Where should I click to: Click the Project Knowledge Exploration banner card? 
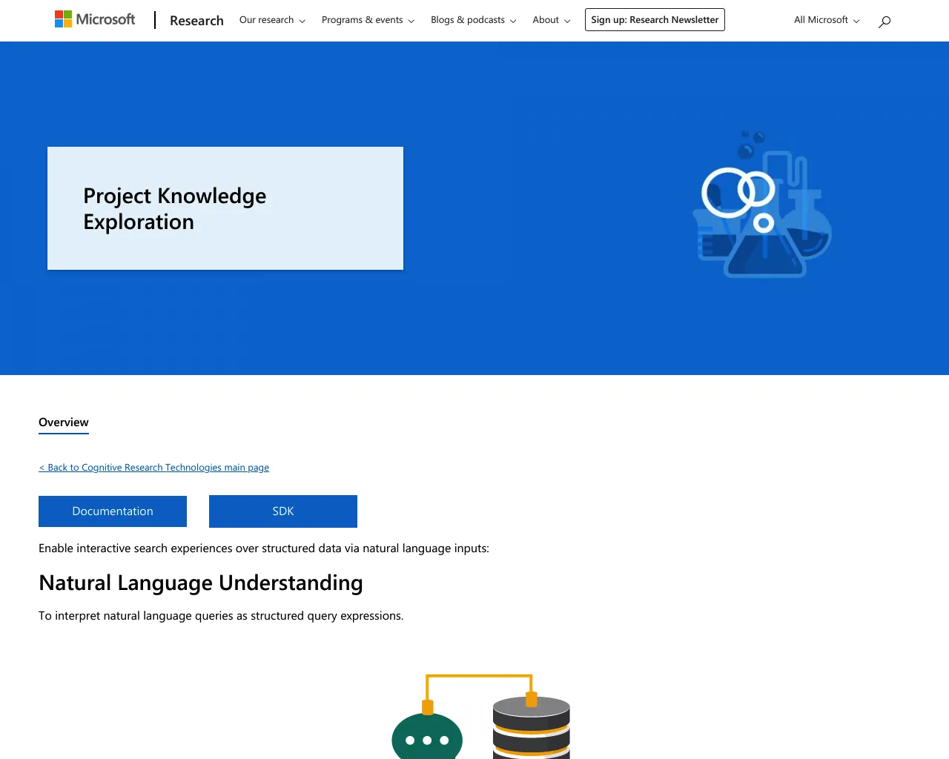pos(225,208)
